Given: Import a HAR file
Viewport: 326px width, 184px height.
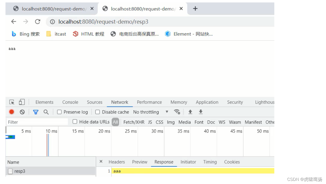Looking at the screenshot, I should 190,112.
